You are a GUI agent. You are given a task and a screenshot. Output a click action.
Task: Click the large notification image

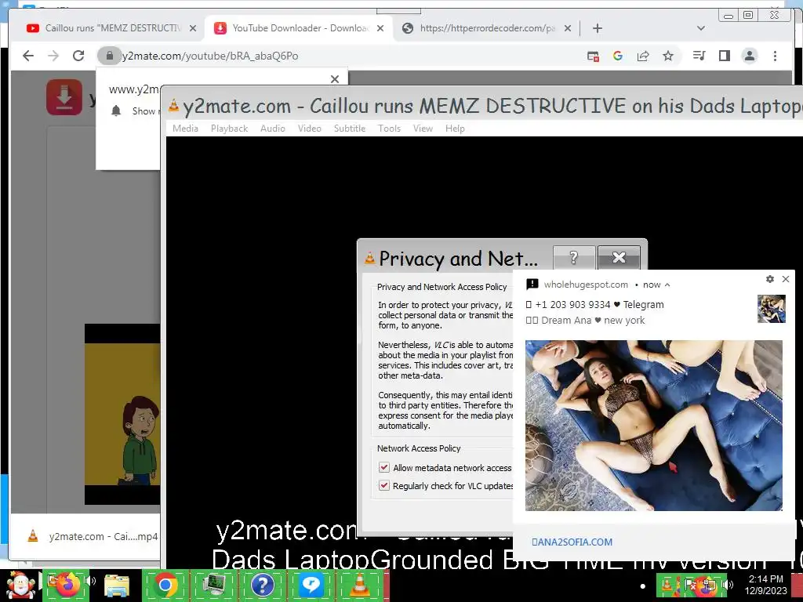coord(653,426)
